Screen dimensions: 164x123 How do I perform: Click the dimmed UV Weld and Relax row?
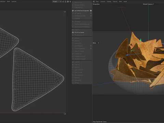click(x=82, y=16)
